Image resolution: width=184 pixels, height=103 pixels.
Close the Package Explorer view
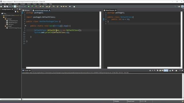(x=12, y=9)
